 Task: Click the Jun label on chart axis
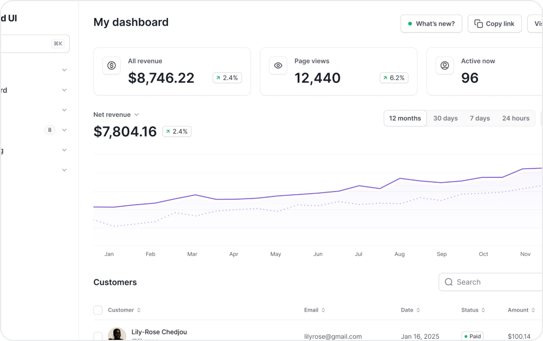(x=318, y=254)
